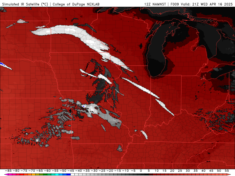The width and height of the screenshot is (235, 176).
Task: Click the 40 label on the color scale
Action: (203, 171)
